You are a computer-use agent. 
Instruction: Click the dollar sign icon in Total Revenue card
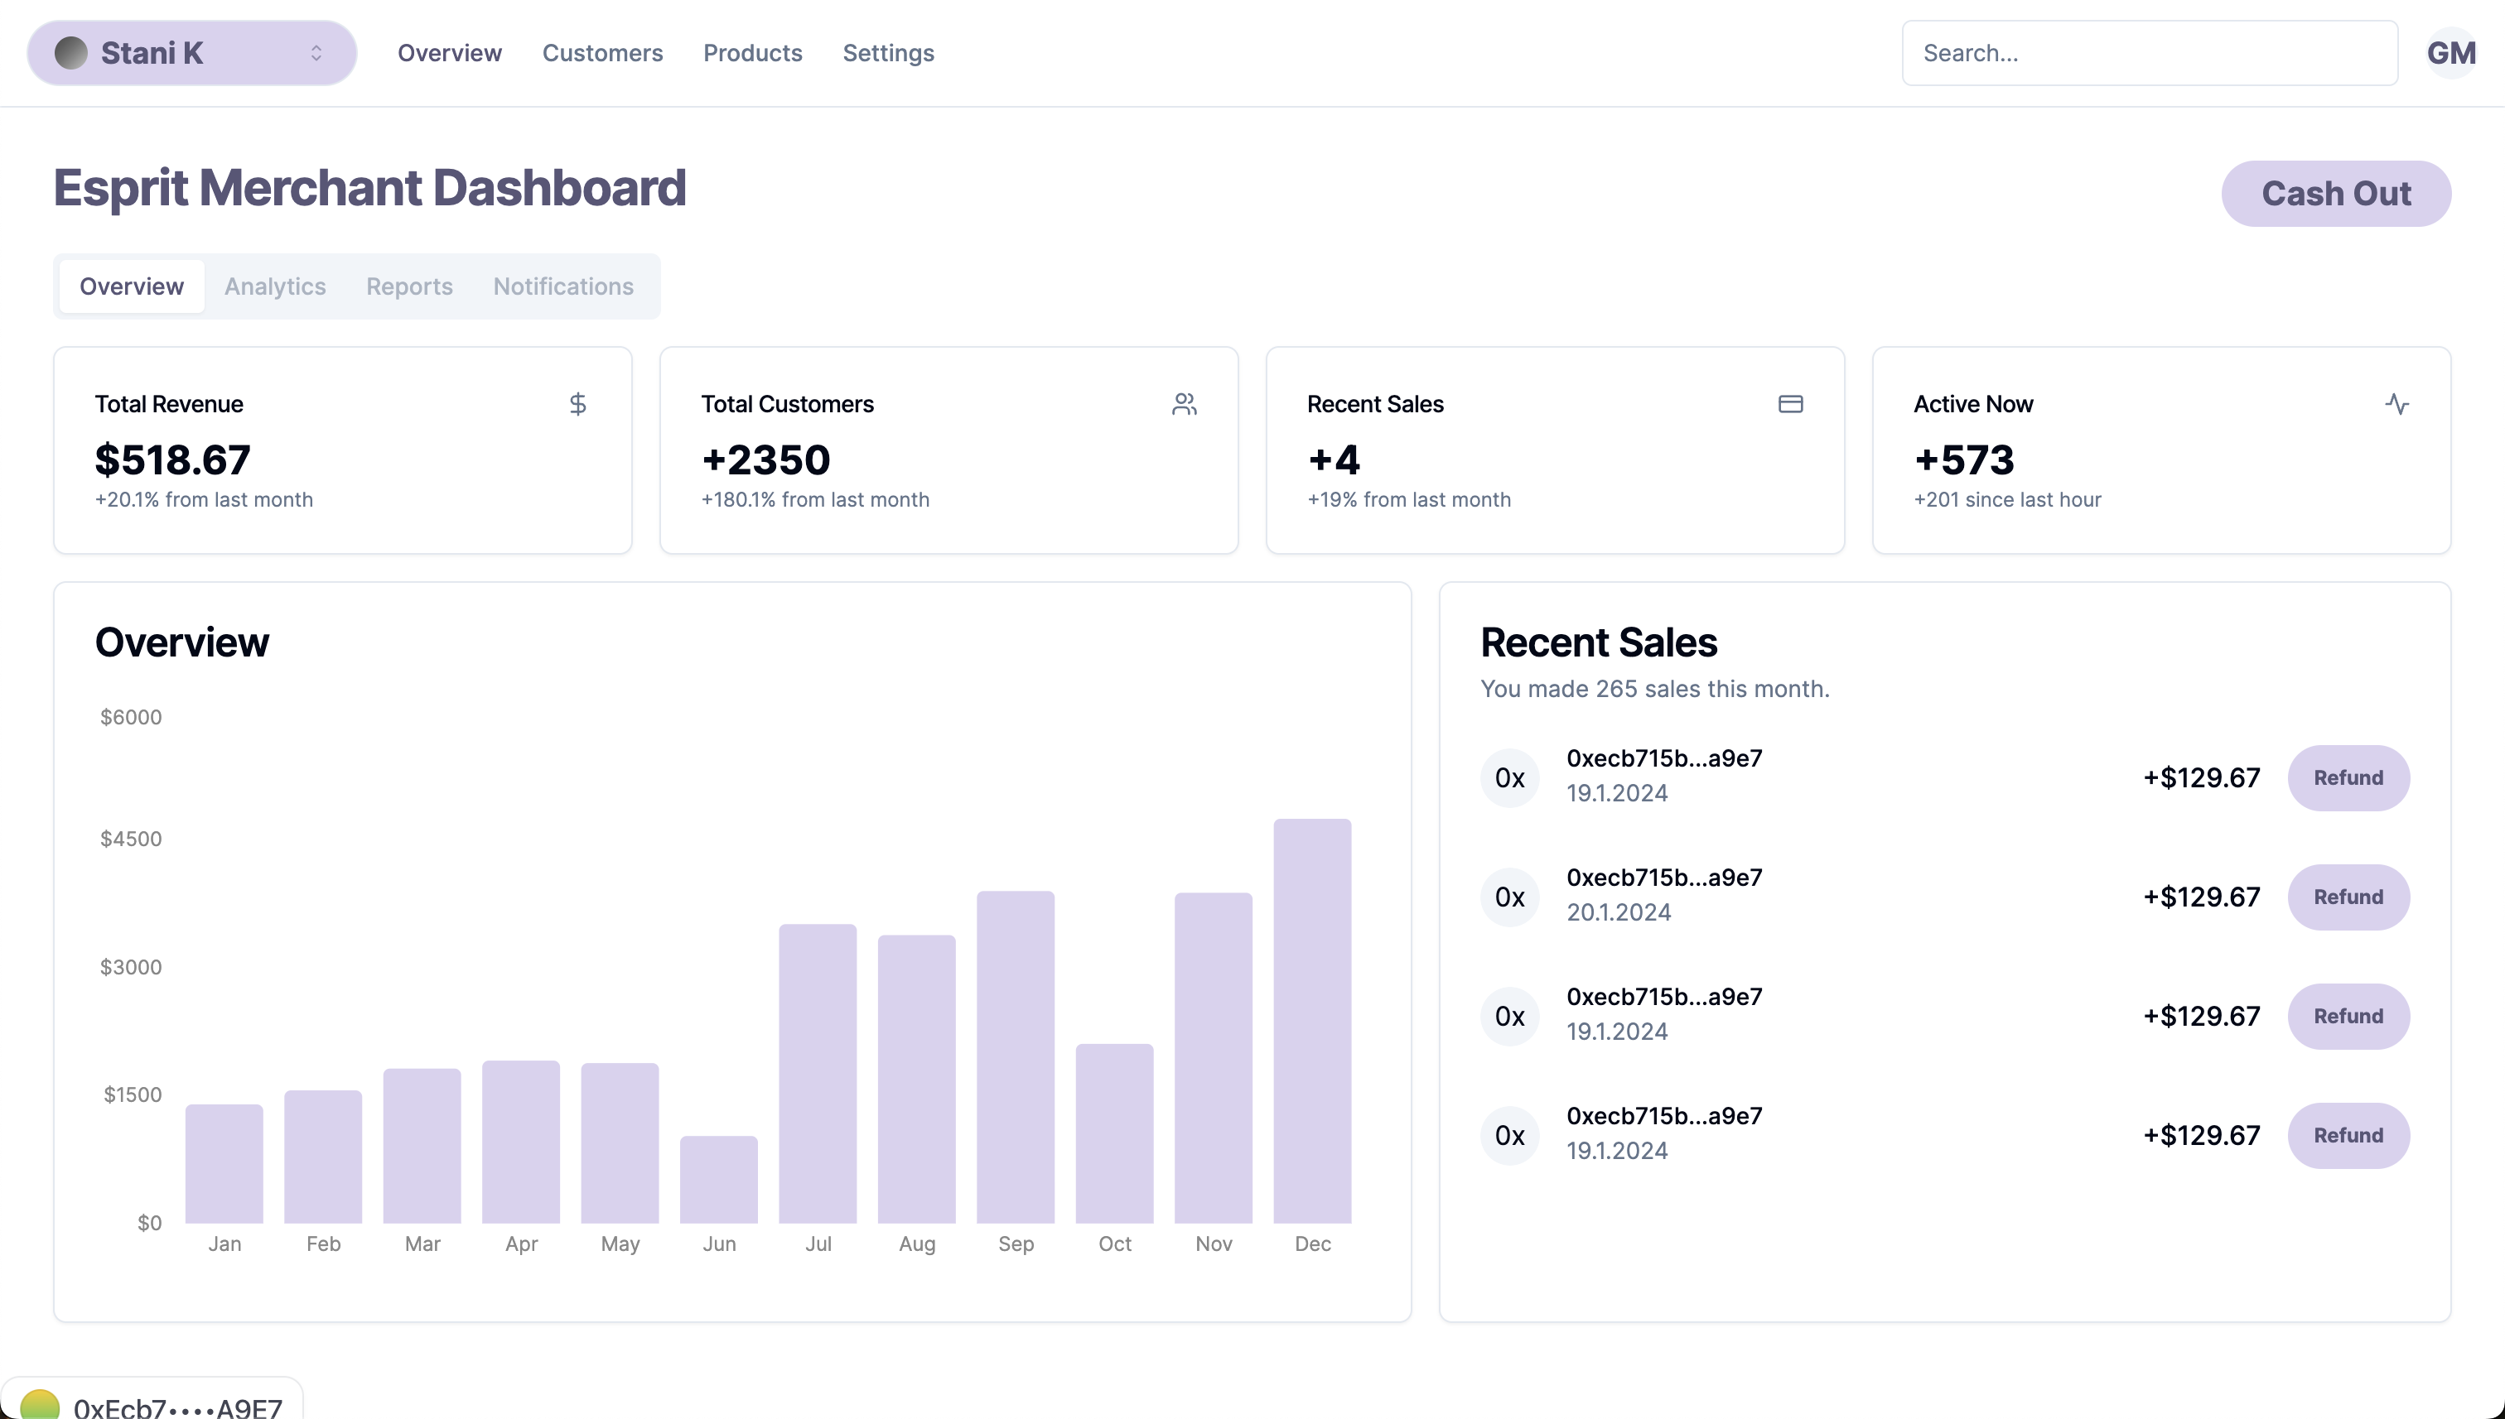point(577,403)
